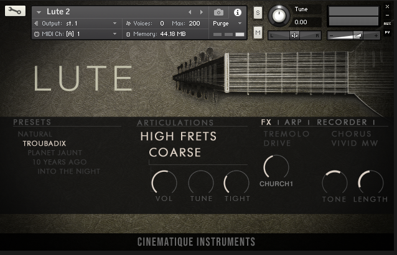This screenshot has width=397, height=255.
Task: Select the COARSE articulation
Action: click(x=175, y=153)
